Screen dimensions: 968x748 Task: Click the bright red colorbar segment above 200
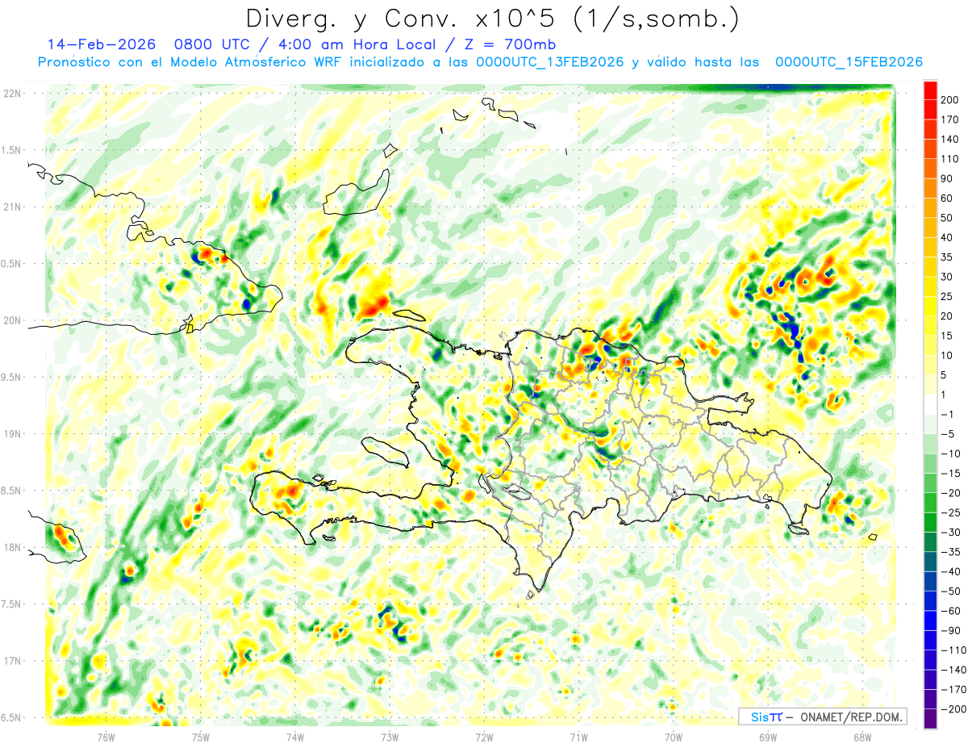click(x=930, y=90)
